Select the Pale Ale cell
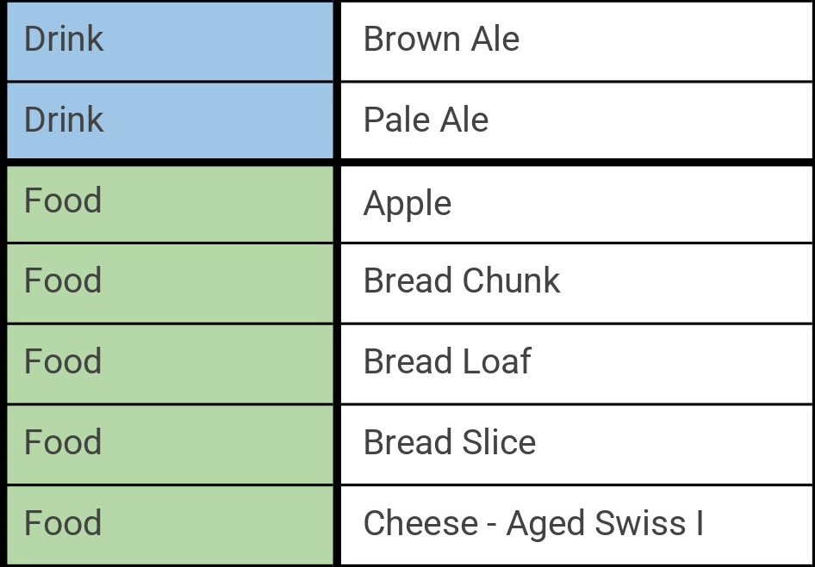The width and height of the screenshot is (815, 567). (x=575, y=120)
